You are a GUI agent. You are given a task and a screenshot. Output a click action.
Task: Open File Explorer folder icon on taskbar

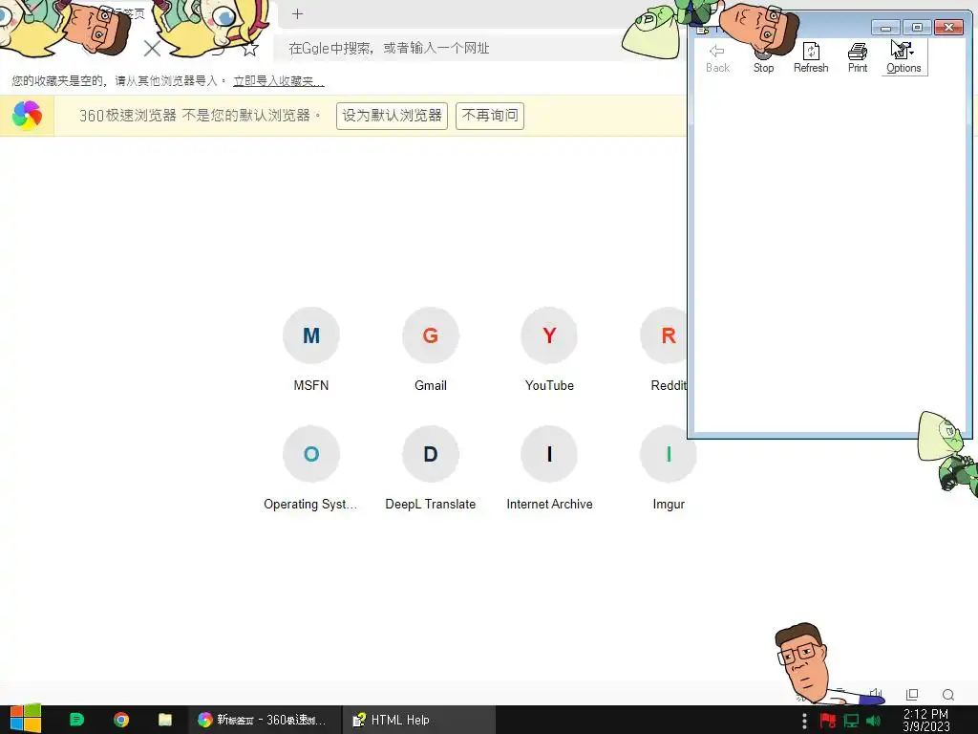tap(164, 720)
